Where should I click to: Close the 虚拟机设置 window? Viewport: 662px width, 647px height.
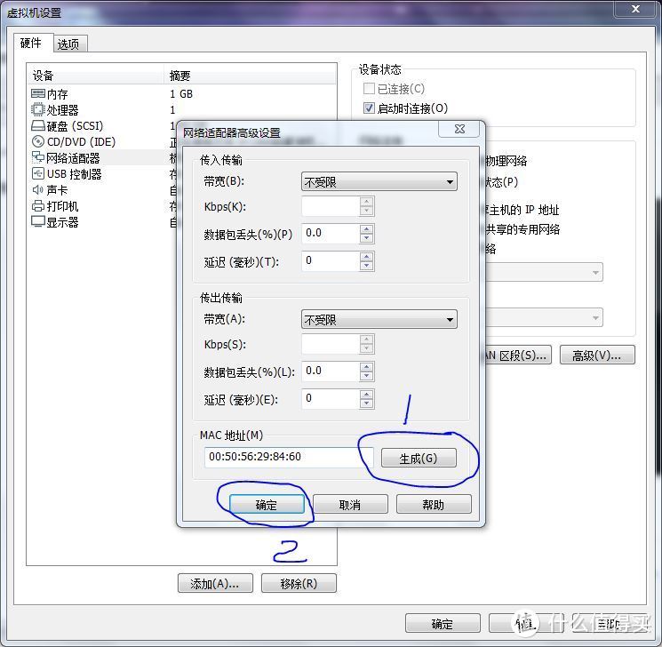coord(635,9)
